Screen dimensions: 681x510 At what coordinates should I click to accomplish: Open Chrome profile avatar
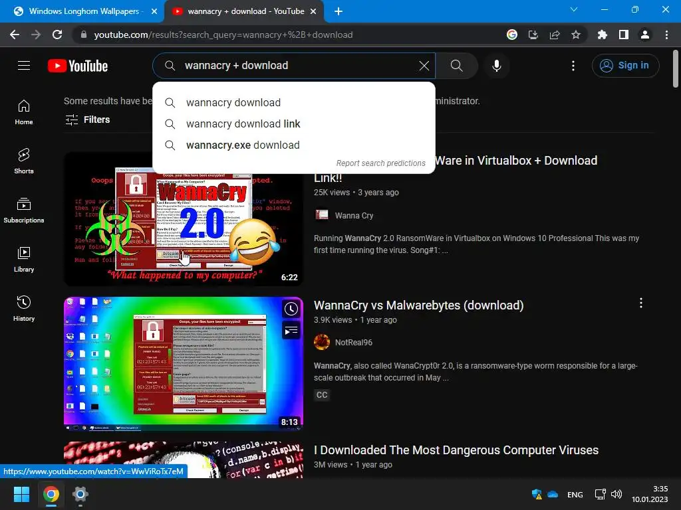pyautogui.click(x=645, y=35)
